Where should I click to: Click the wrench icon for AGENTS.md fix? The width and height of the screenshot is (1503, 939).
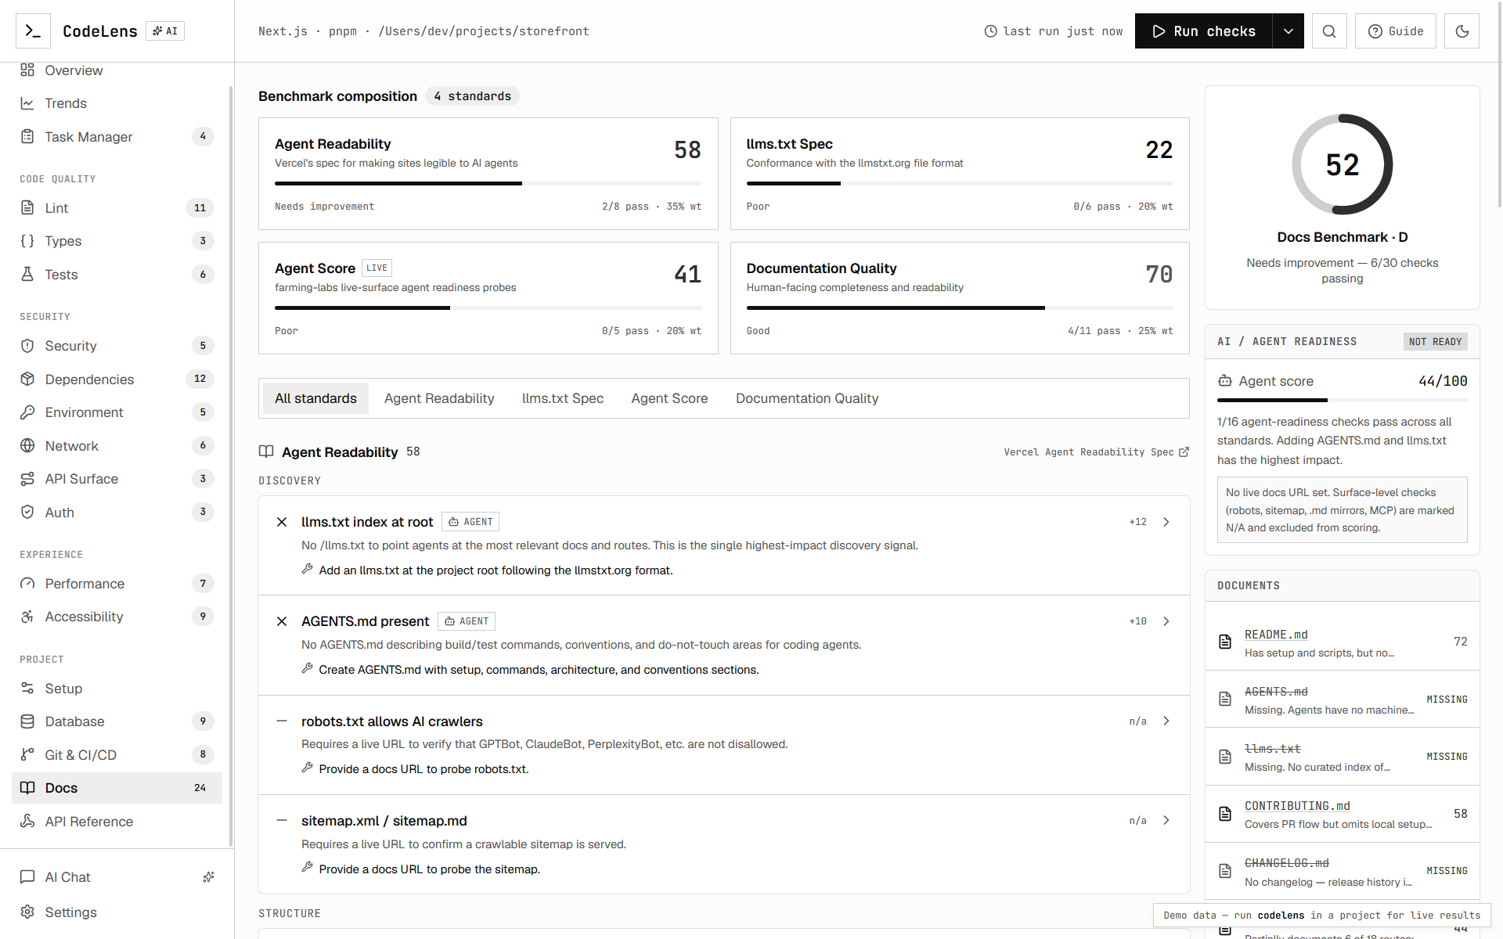[308, 668]
